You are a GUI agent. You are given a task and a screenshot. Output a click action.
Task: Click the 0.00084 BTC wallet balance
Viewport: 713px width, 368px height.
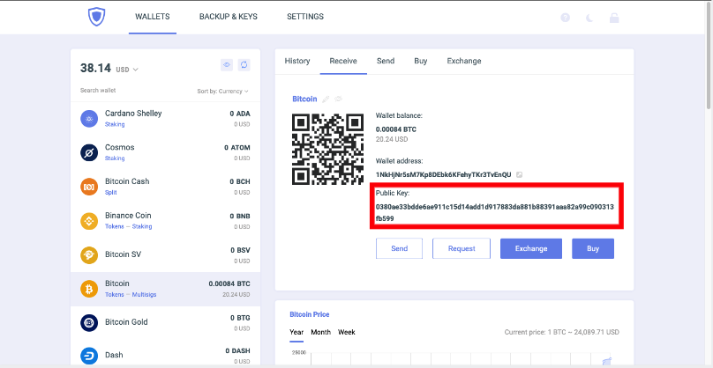pos(395,129)
